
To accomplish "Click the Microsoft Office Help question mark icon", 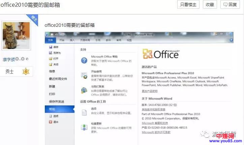I will point(84,60).
